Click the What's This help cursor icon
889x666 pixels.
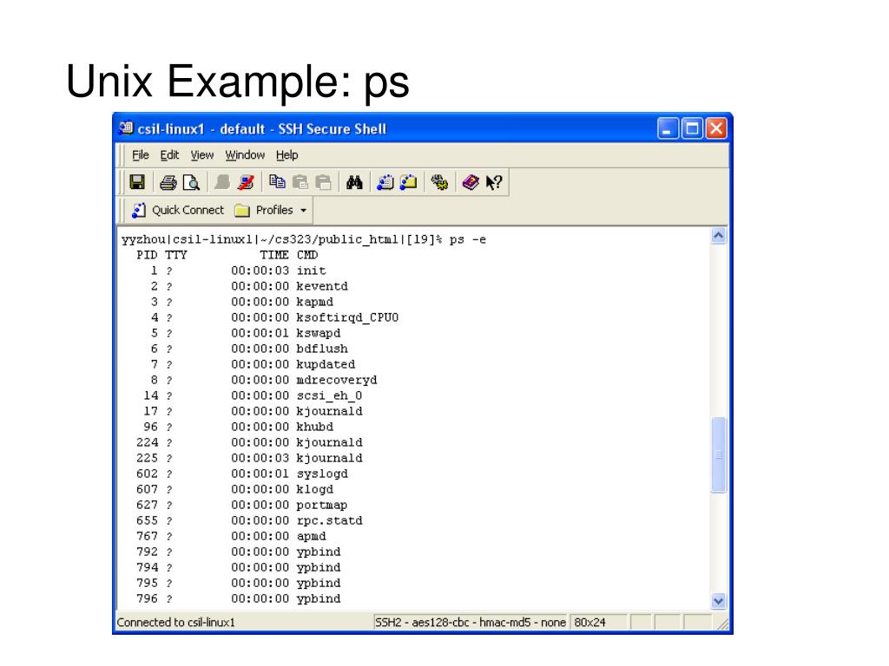(494, 182)
